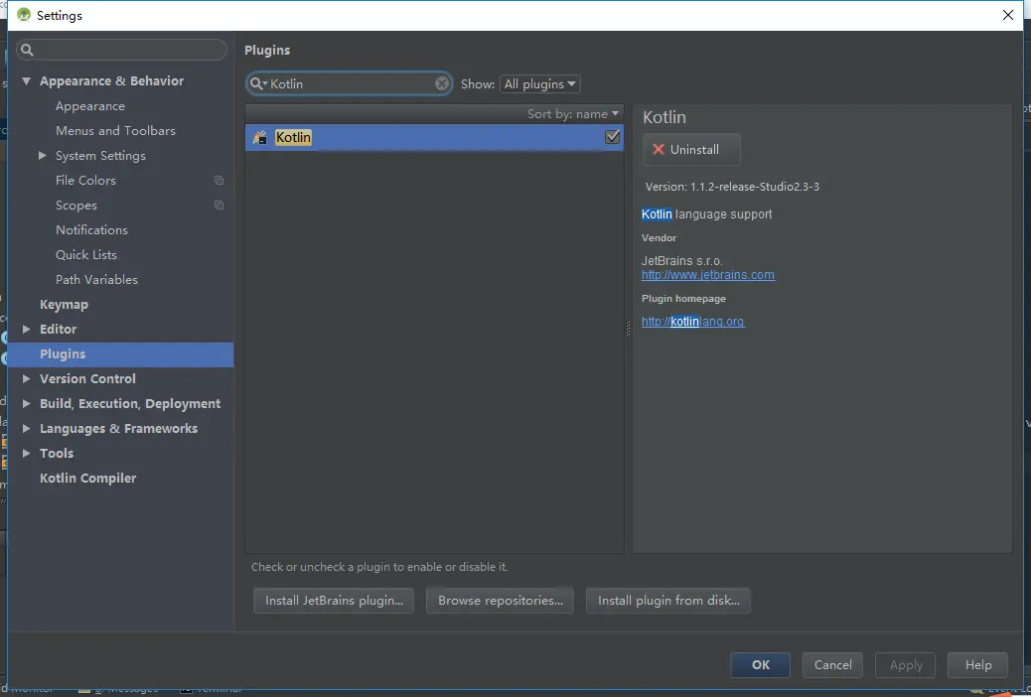Select Path Variables settings
This screenshot has height=697, width=1031.
96,279
